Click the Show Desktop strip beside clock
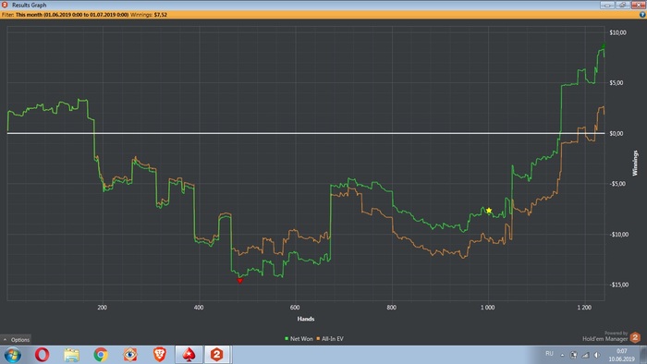 pos(643,355)
